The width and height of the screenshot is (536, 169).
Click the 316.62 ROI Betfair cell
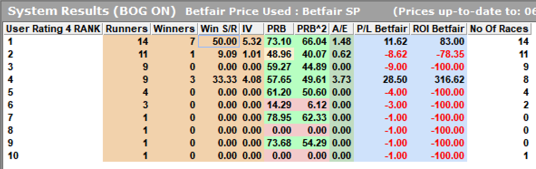tap(438, 80)
